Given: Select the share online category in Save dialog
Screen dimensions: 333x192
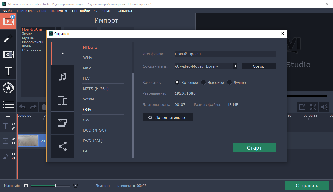Looking at the screenshot, I should point(63,146).
